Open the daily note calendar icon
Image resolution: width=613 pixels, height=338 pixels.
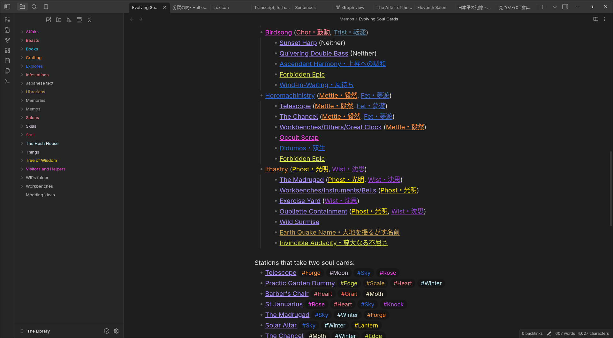tap(7, 61)
